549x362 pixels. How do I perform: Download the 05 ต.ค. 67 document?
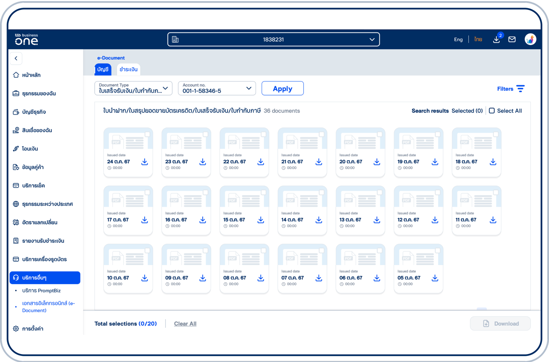[435, 278]
